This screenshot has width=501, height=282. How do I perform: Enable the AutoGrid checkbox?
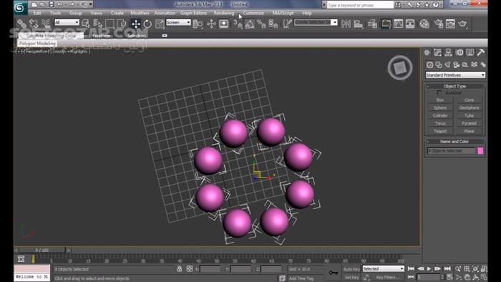tap(439, 92)
